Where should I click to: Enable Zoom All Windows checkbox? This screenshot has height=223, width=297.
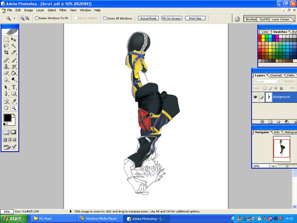coord(105,18)
